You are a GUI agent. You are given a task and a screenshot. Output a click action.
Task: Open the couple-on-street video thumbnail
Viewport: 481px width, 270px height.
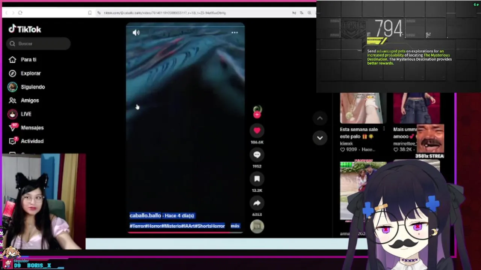tap(363, 190)
